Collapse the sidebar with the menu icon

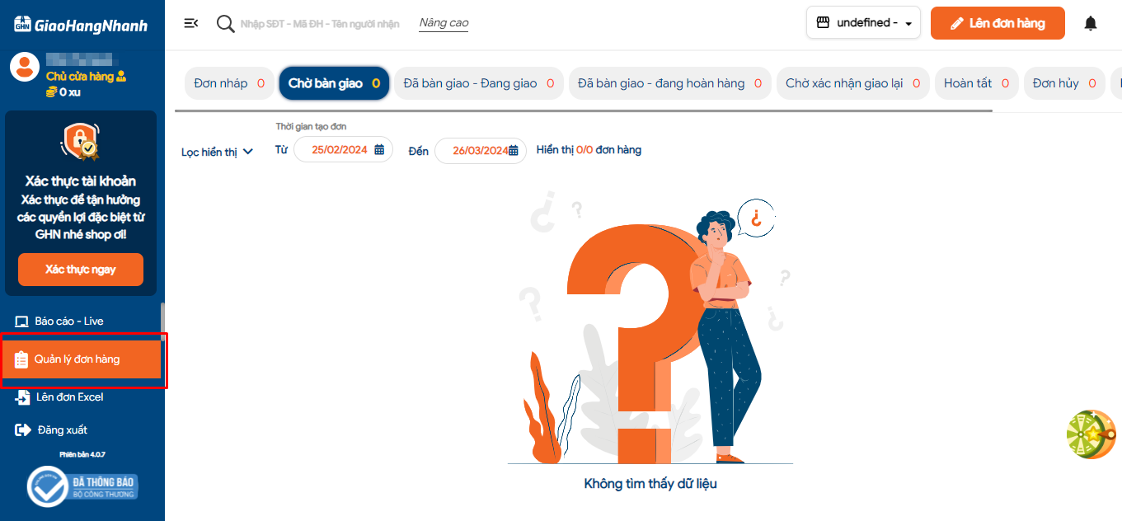190,23
